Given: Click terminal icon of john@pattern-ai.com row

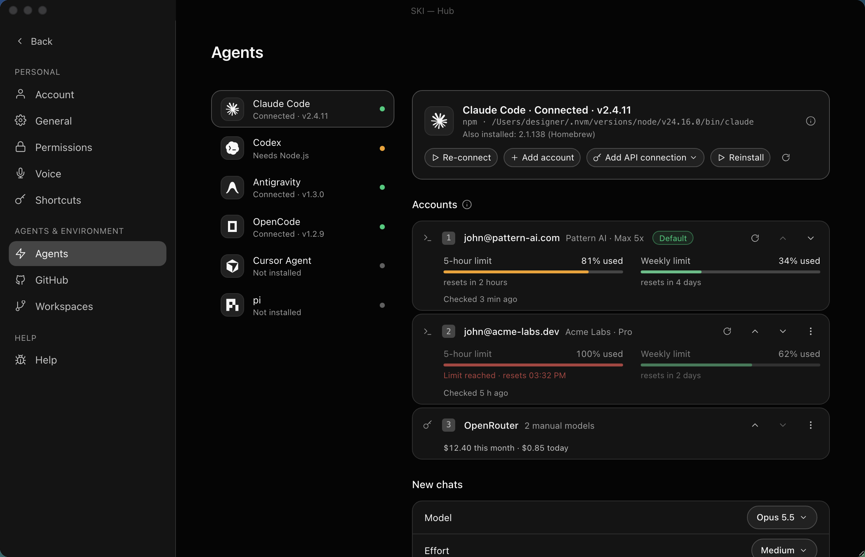Looking at the screenshot, I should pos(427,238).
